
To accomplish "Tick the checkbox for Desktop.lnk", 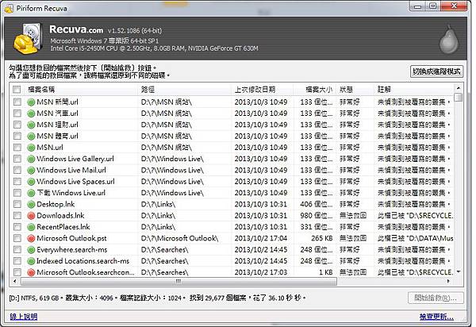I will coord(17,204).
